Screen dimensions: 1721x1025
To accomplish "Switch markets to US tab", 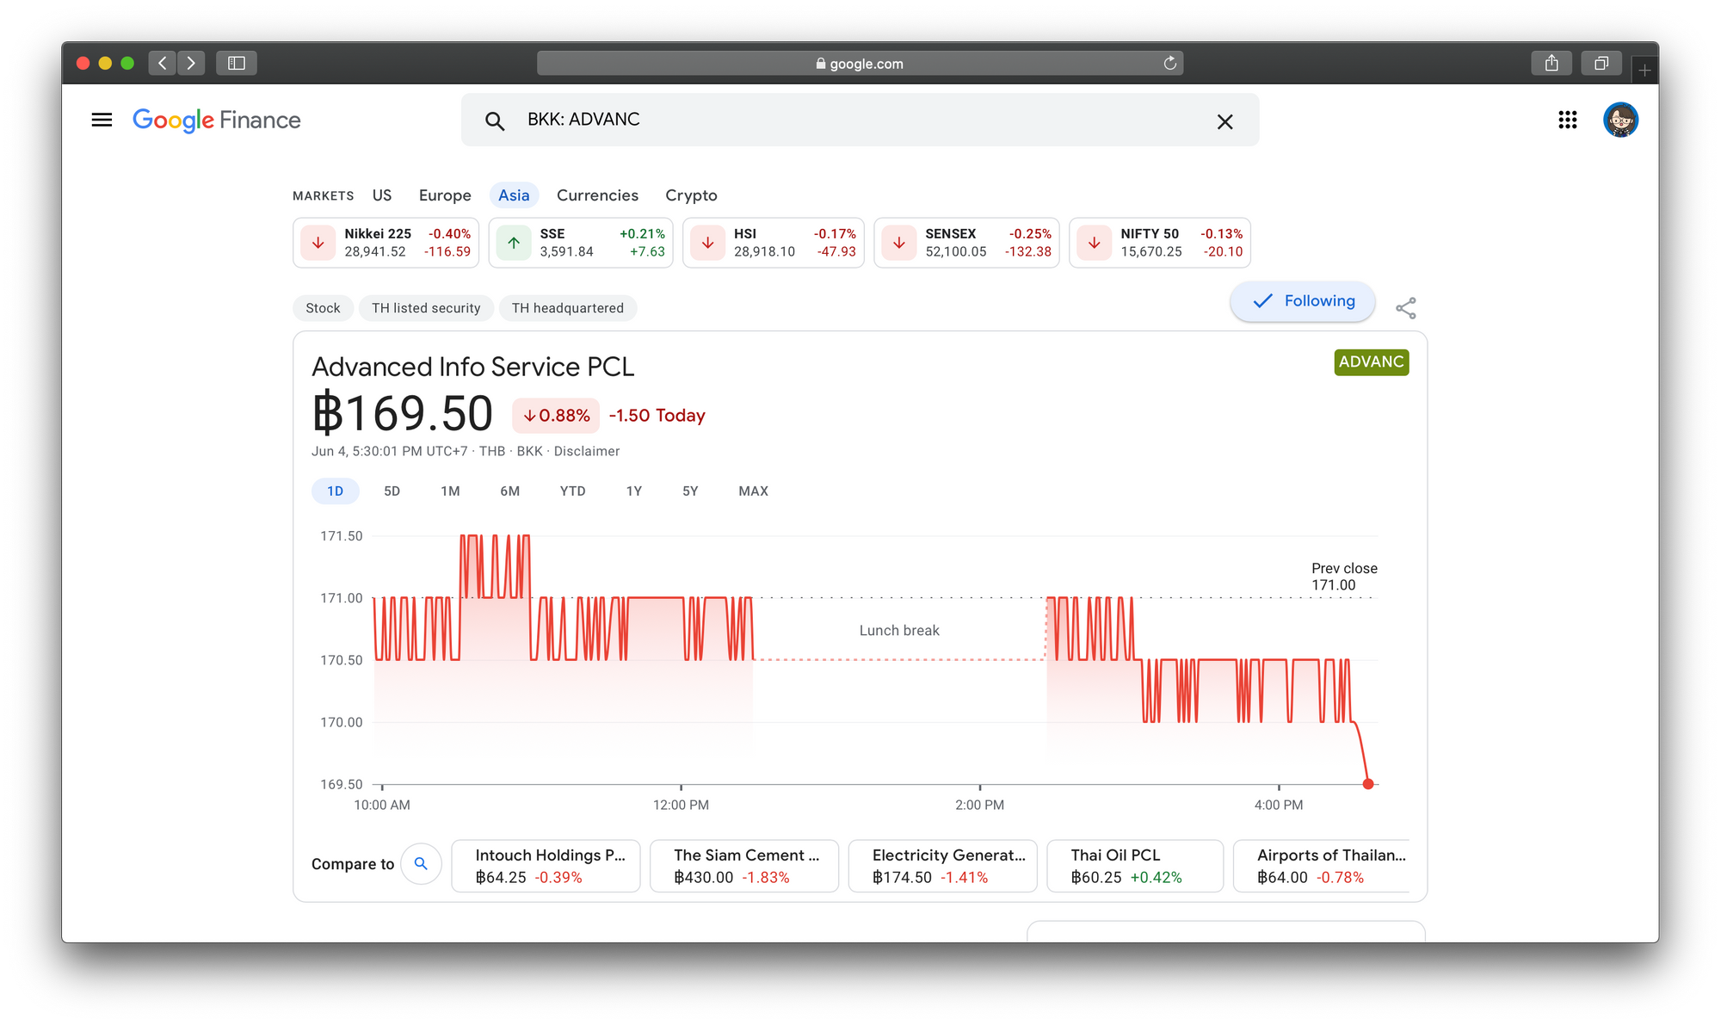I will (382, 195).
